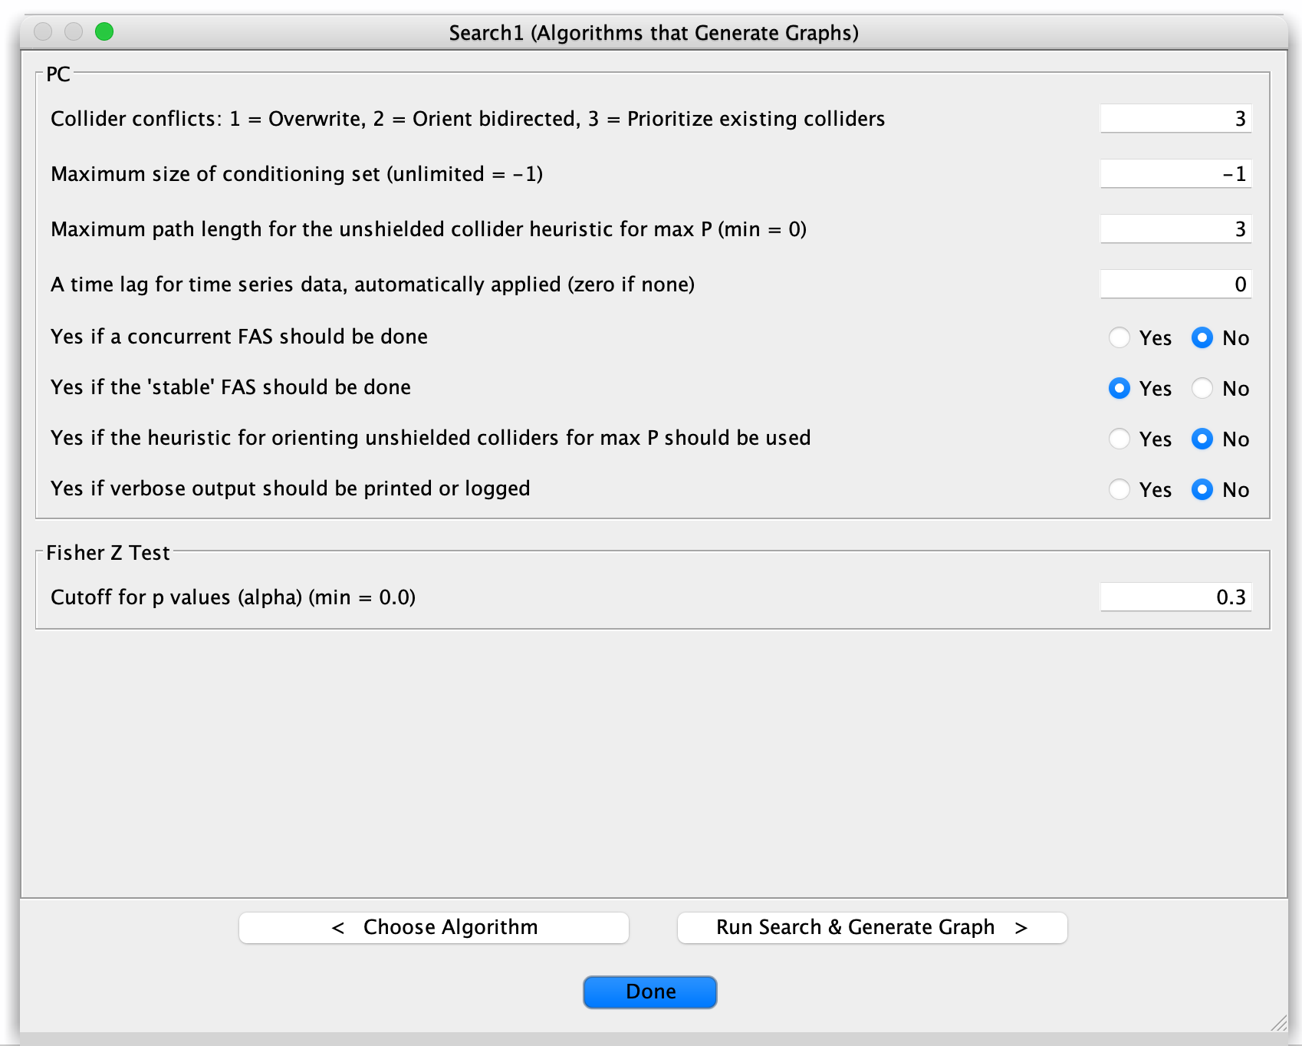Select 'No' for concurrent FAS
The width and height of the screenshot is (1302, 1046).
click(x=1202, y=337)
